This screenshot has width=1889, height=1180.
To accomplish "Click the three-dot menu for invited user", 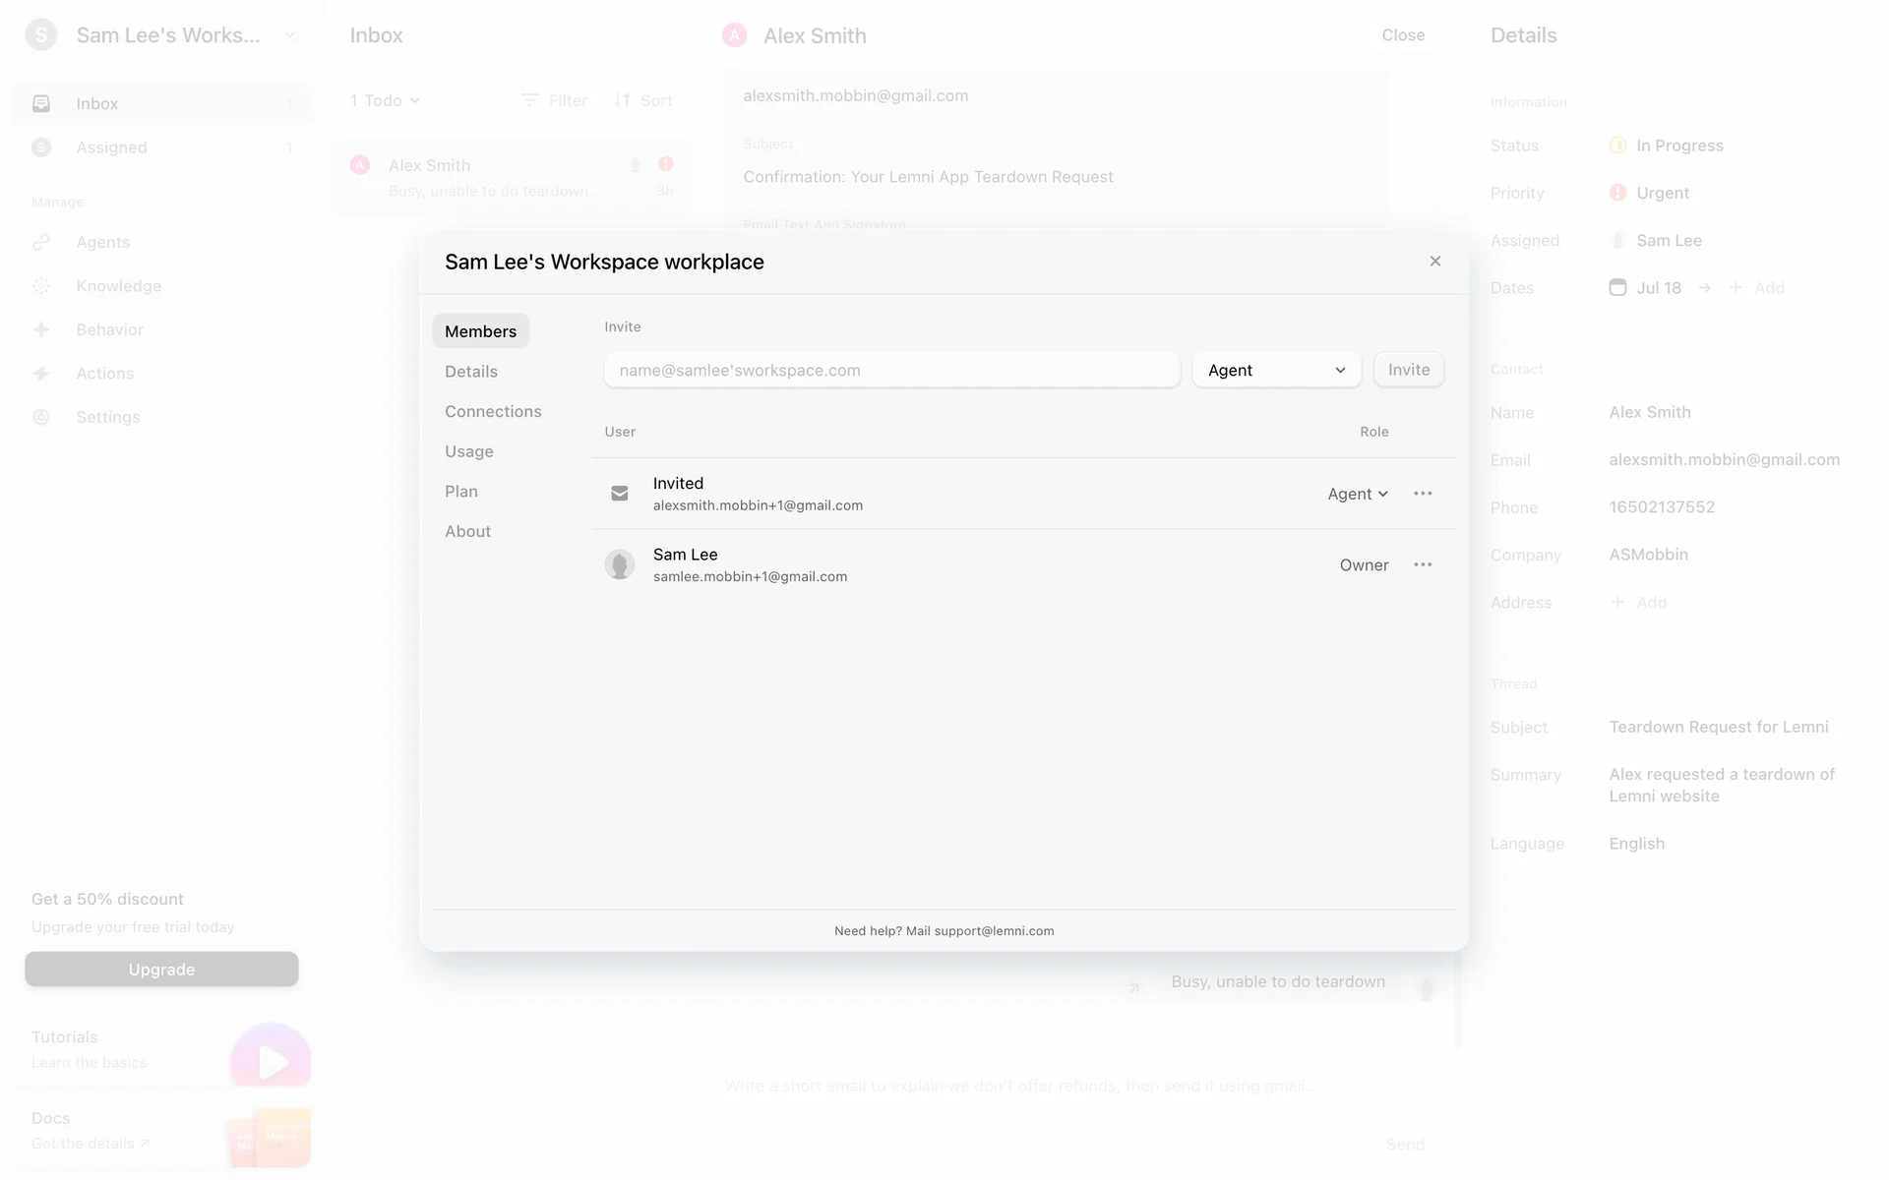I will (x=1423, y=494).
